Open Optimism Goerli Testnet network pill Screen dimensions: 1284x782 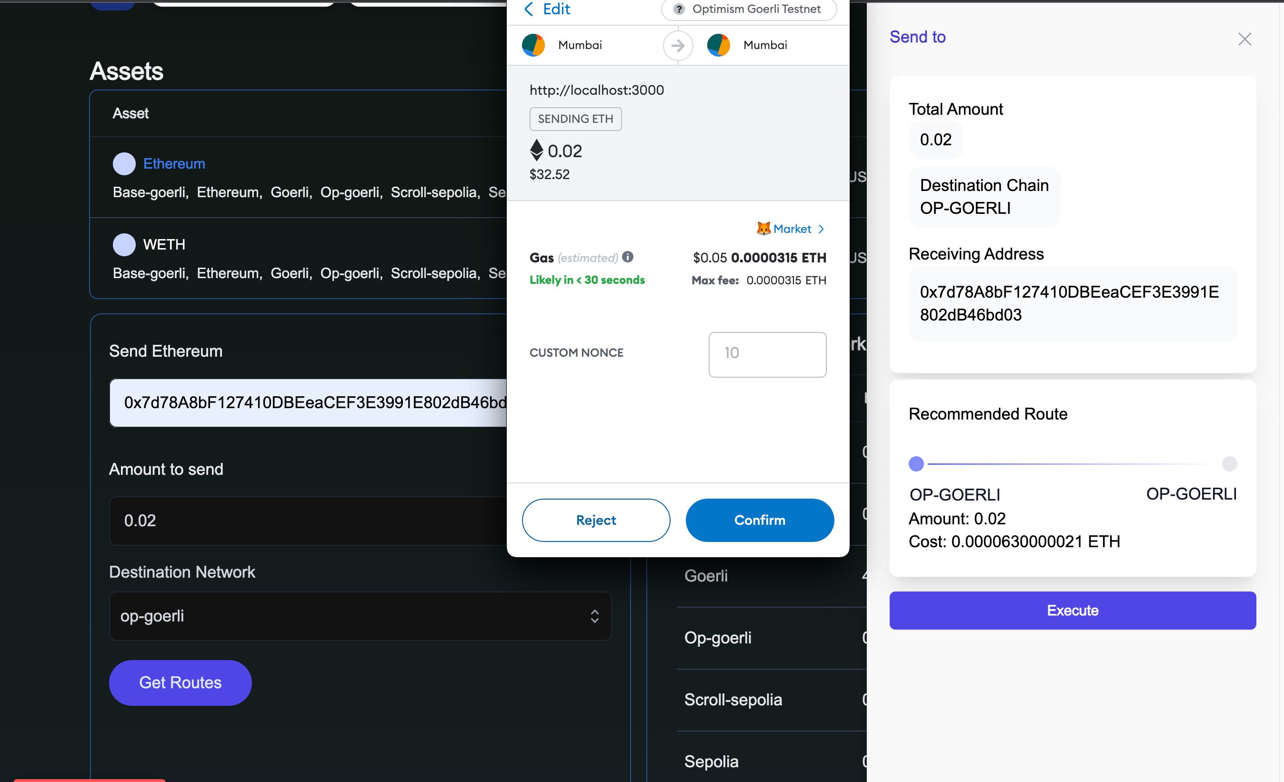point(749,10)
